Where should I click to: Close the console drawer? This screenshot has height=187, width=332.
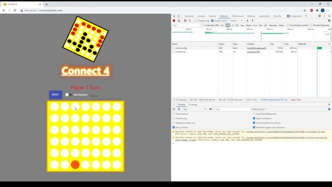pos(329,104)
